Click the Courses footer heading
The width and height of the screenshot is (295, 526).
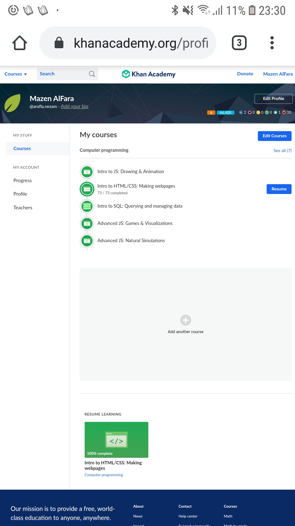(230, 506)
